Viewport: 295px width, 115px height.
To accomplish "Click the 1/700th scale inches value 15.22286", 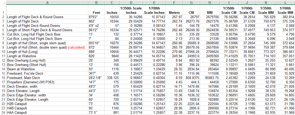I will (154, 52).
